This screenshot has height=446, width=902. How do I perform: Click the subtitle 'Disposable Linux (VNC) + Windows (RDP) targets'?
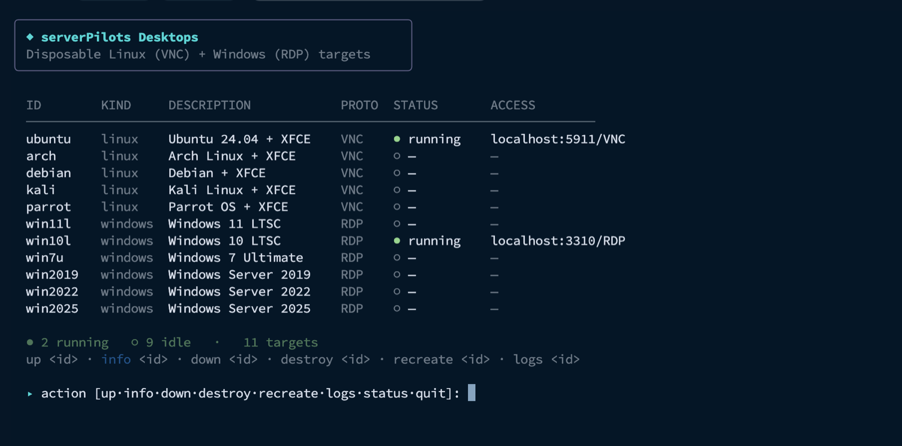198,54
